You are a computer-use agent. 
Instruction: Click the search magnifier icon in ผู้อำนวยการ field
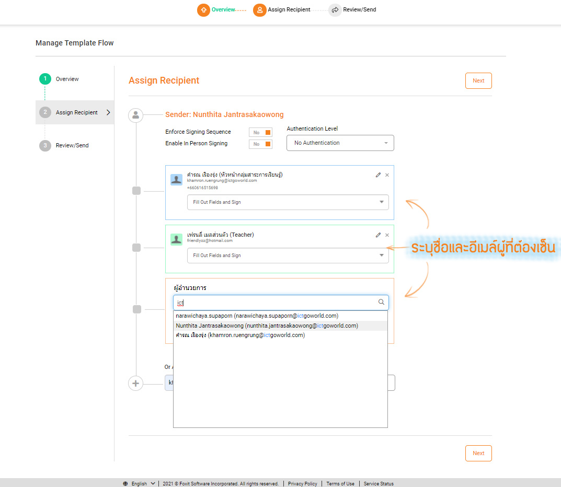pos(381,302)
